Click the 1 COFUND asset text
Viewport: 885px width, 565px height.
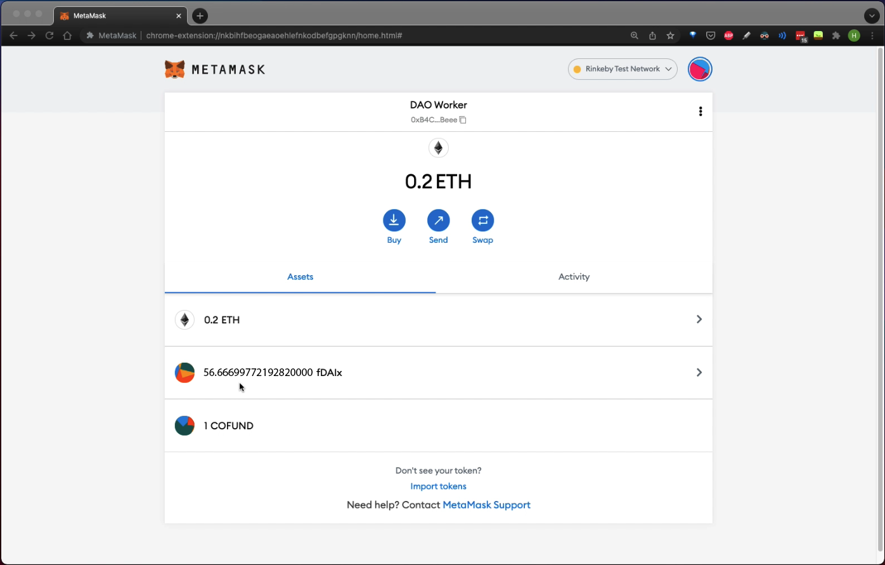[x=229, y=426]
